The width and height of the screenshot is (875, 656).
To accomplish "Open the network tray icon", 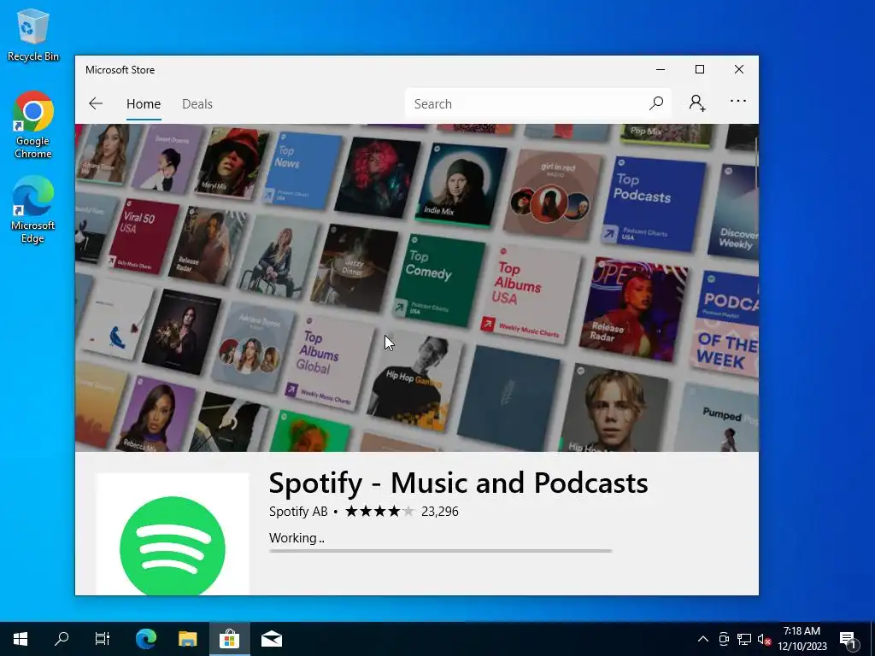I will coord(744,639).
